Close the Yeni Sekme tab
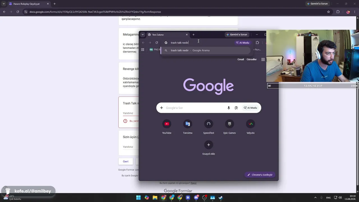 tap(187, 35)
